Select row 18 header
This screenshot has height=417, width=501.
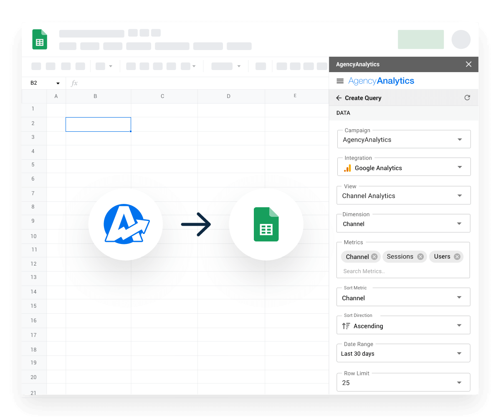click(33, 349)
